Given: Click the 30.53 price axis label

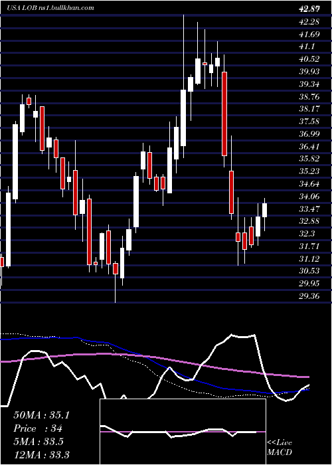Looking at the screenshot, I should tap(309, 271).
